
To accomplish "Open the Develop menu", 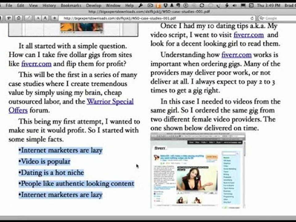I will (x=94, y=6).
